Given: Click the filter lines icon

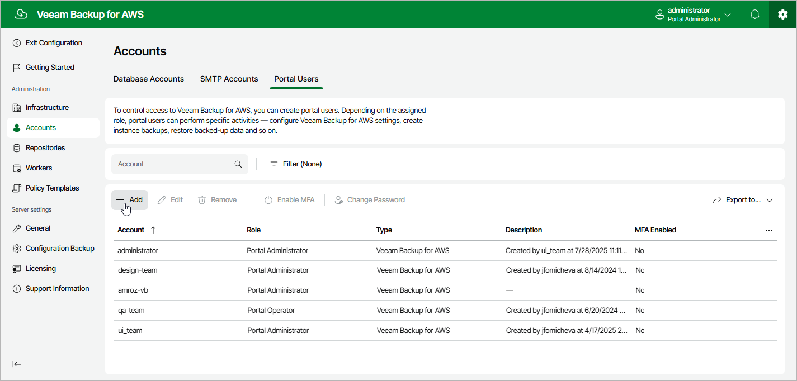Looking at the screenshot, I should [274, 164].
